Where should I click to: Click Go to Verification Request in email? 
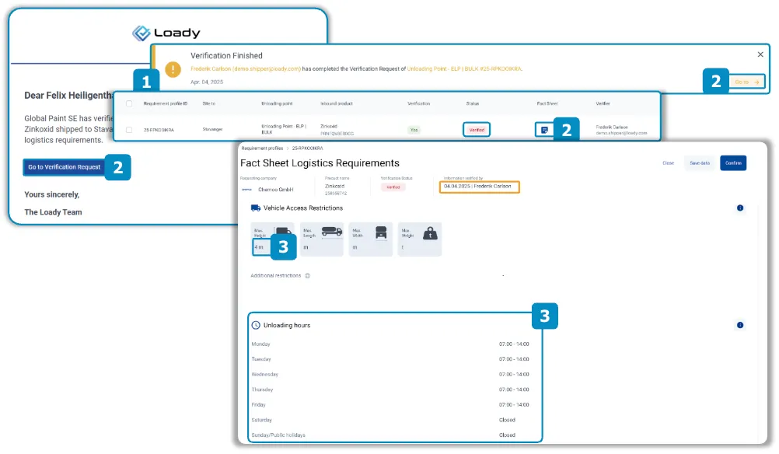click(64, 167)
